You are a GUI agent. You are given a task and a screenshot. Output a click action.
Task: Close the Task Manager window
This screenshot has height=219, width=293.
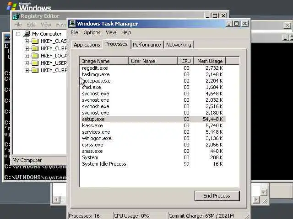[245, 24]
